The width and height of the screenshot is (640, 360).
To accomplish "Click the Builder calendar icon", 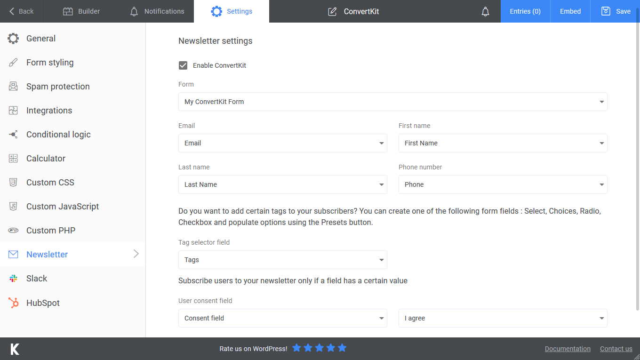I will (x=68, y=11).
